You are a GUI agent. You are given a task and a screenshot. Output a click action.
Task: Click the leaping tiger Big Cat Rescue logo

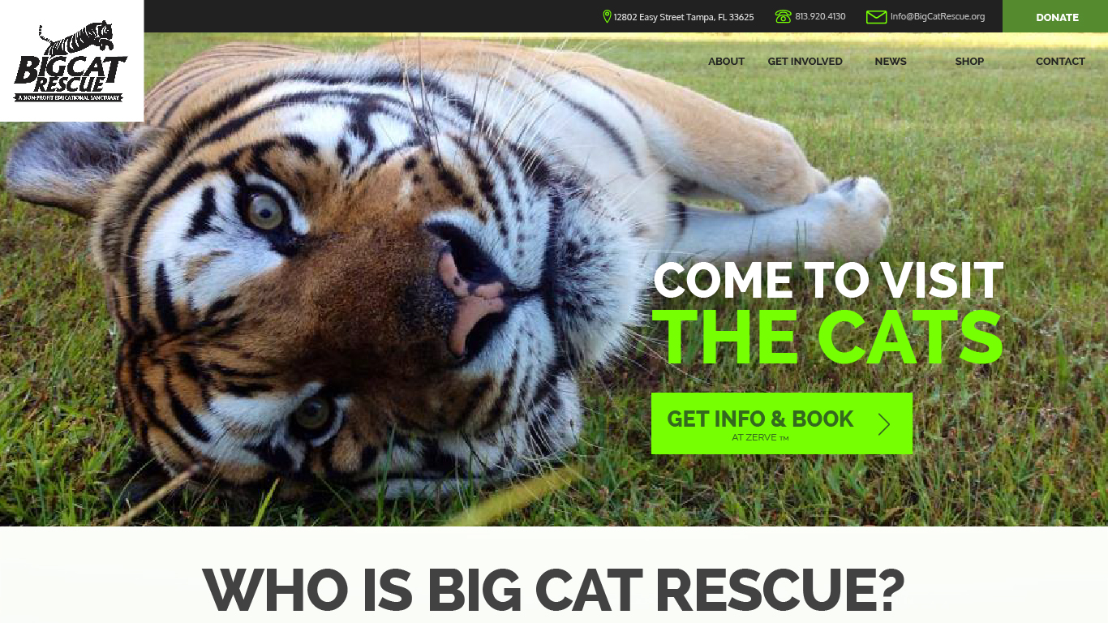click(71, 62)
